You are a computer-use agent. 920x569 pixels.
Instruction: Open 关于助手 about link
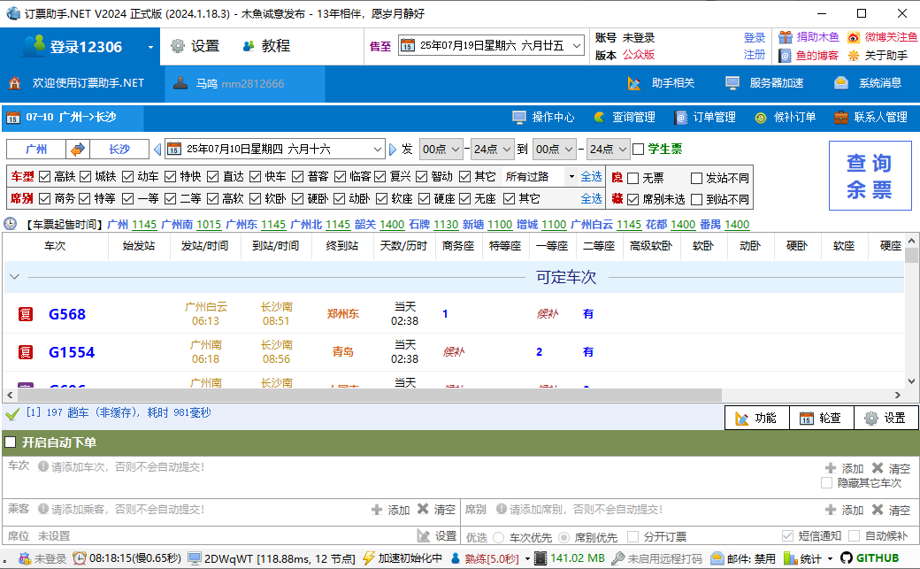(878, 55)
